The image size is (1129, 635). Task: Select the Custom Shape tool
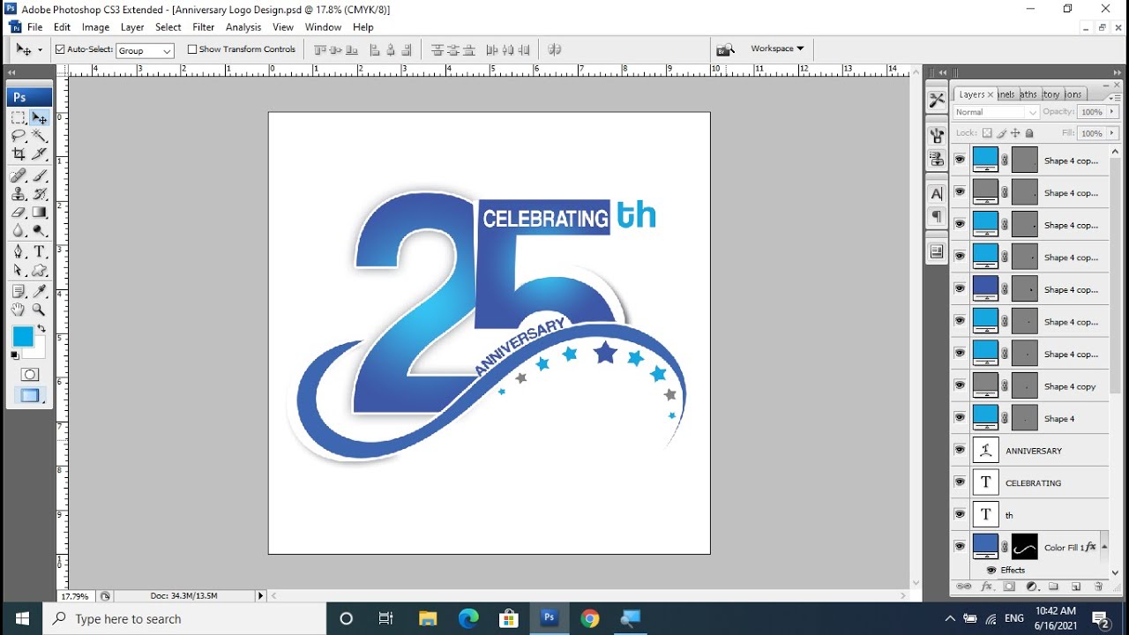tap(40, 271)
